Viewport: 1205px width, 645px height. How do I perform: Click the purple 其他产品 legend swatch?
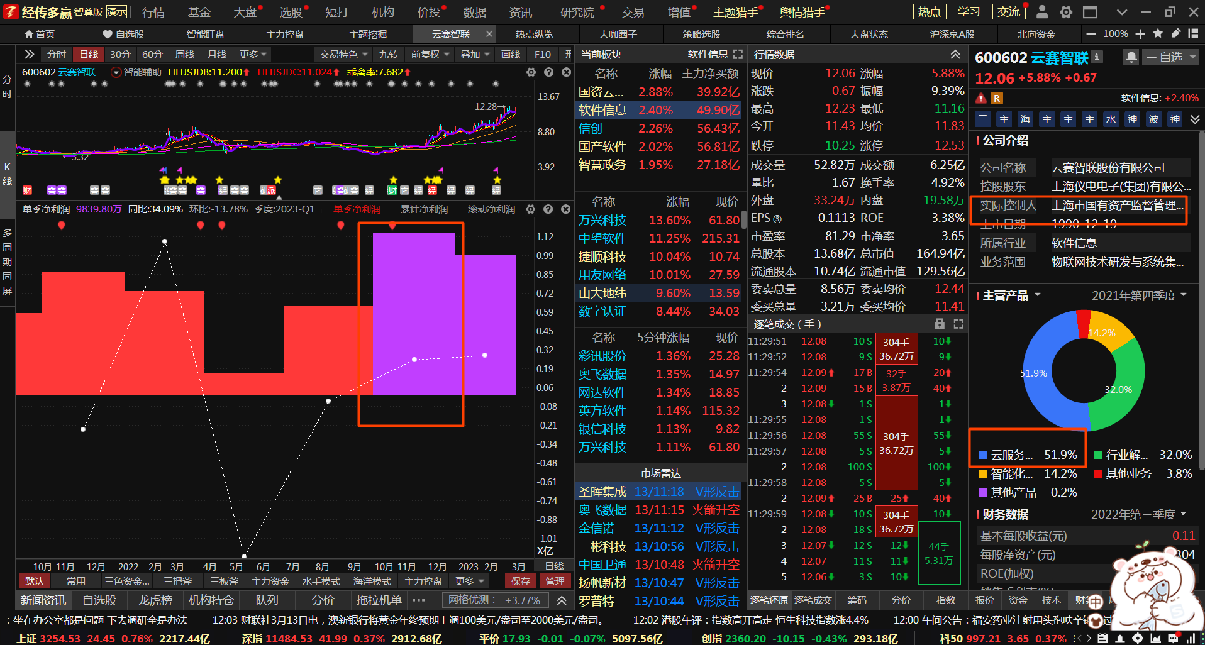coord(983,493)
